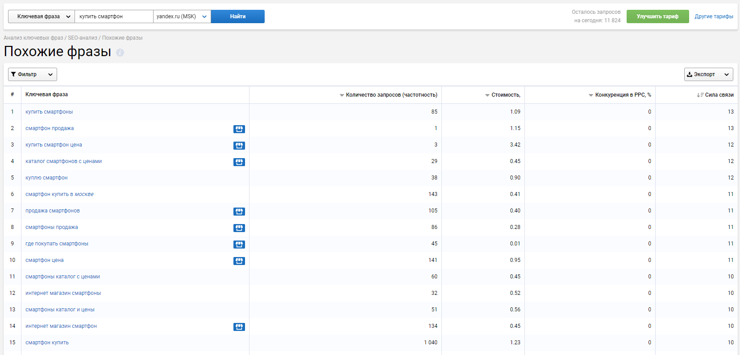Click the shop icon in 'смартфоны продажа' row
The image size is (740, 355).
tap(239, 228)
